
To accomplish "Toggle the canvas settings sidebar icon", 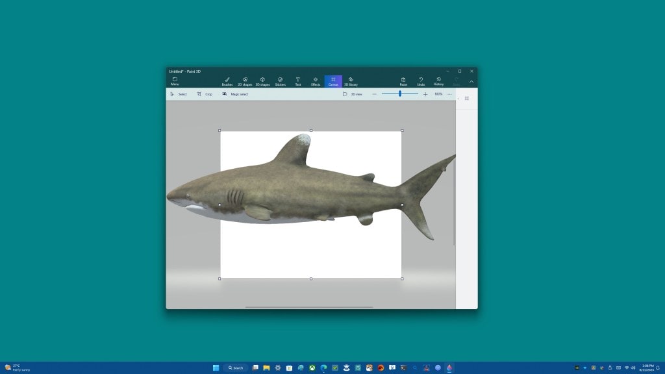I will point(466,98).
